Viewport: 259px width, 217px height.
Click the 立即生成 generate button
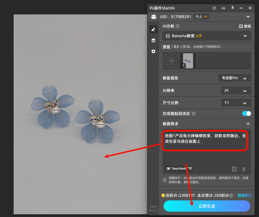click(207, 206)
